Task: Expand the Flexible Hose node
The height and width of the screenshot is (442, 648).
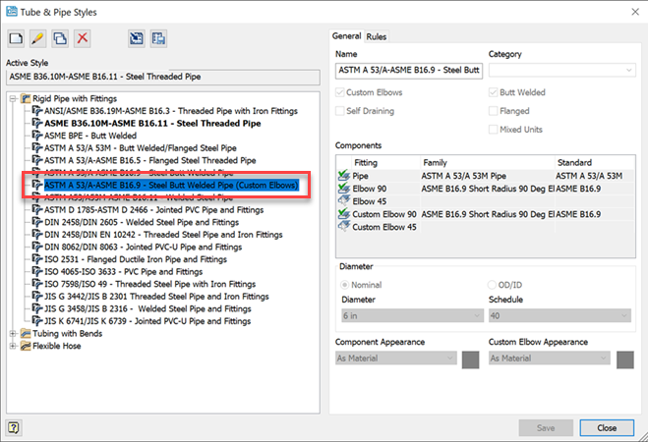Action: coord(13,346)
